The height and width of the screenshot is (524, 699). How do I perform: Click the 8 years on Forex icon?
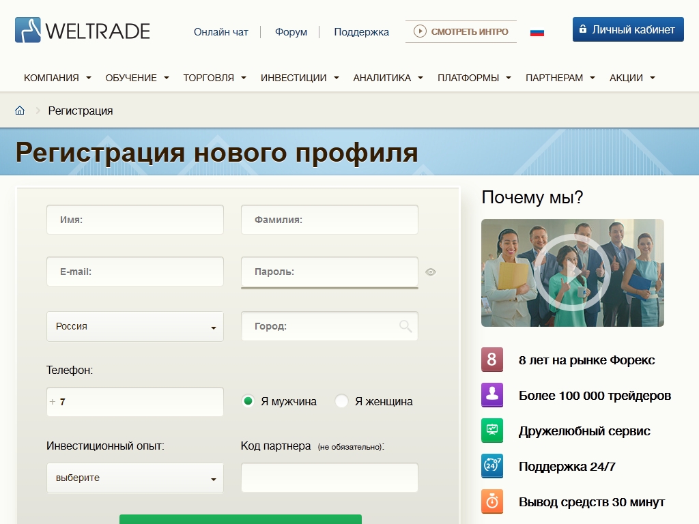pos(491,360)
